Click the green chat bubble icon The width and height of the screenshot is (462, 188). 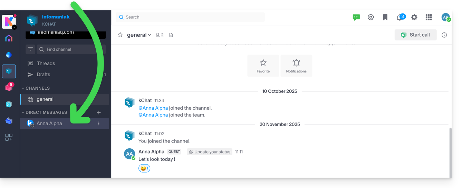tap(356, 17)
